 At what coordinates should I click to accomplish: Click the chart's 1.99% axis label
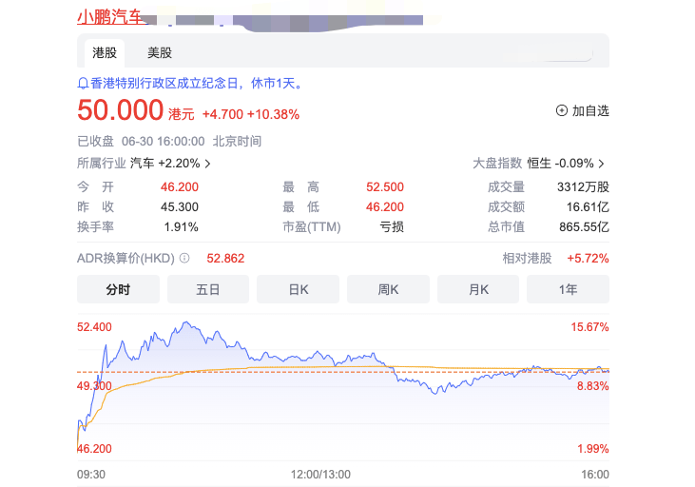[x=593, y=449]
